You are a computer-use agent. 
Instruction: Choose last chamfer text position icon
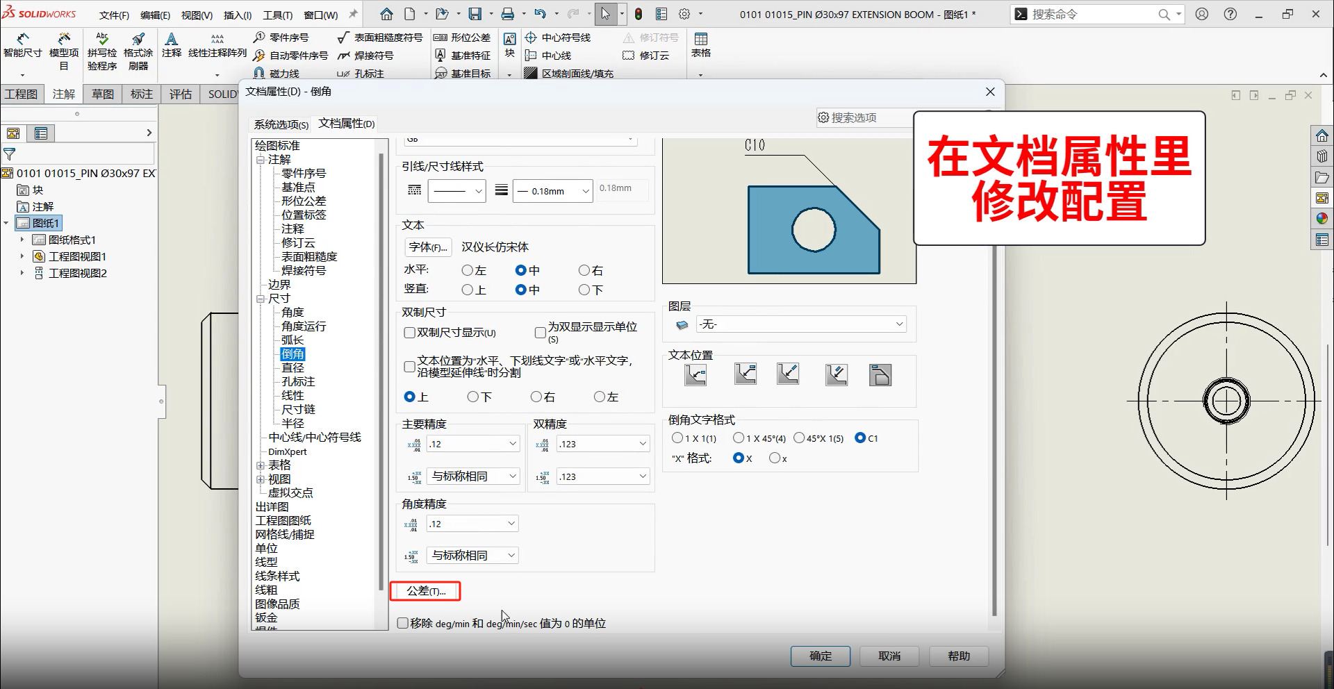point(880,375)
